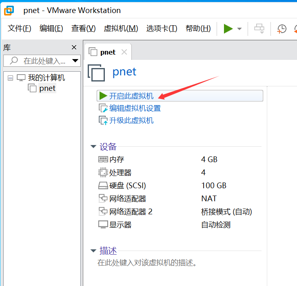Click the 内存 memory device icon
The width and height of the screenshot is (297, 286).
pyautogui.click(x=103, y=159)
